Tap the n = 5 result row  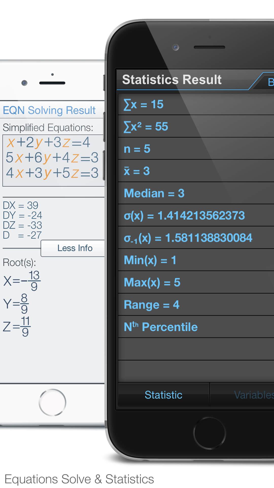(196, 149)
